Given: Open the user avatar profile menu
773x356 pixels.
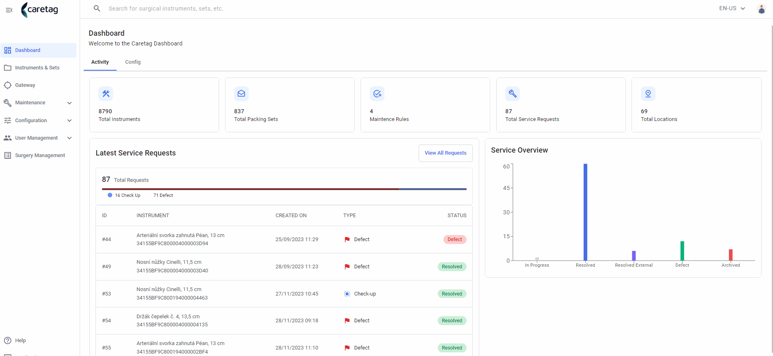Looking at the screenshot, I should (x=762, y=9).
